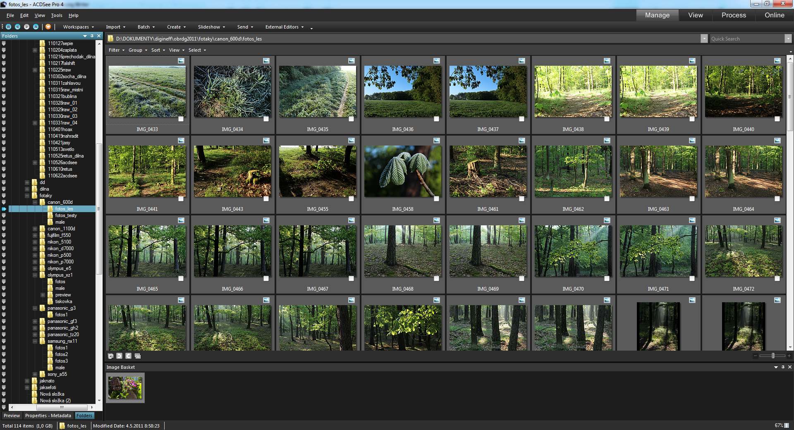
Task: Tick the checkbox on IMG_0458 thumbnail
Action: [436, 199]
